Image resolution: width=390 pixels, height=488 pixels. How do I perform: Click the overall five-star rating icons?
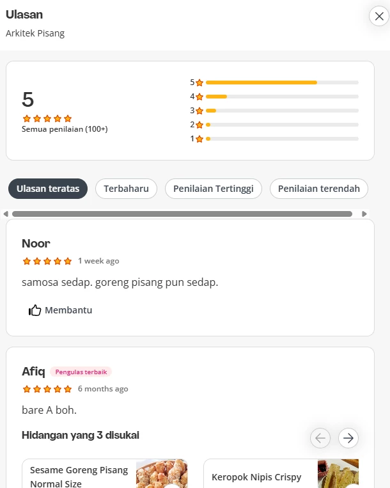[47, 118]
